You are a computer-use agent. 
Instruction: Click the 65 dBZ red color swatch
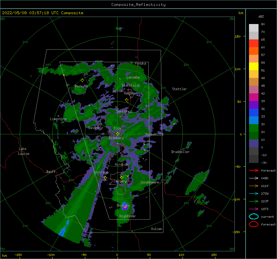254,43
